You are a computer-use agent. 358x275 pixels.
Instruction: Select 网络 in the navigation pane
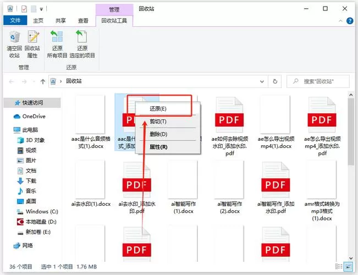pos(23,245)
